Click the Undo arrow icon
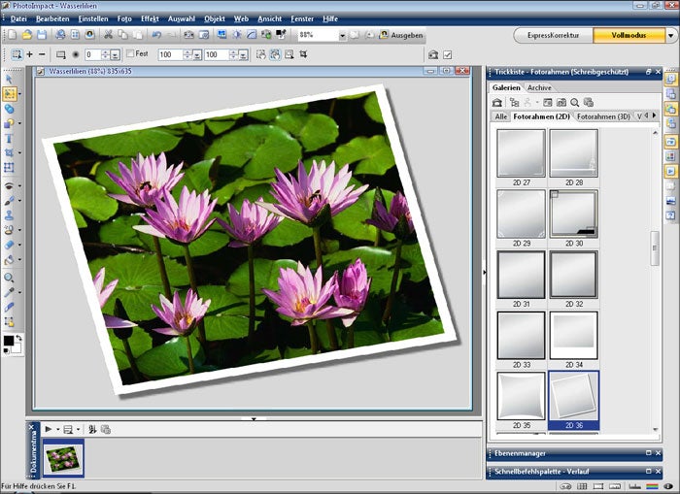The image size is (680, 494). (156, 35)
